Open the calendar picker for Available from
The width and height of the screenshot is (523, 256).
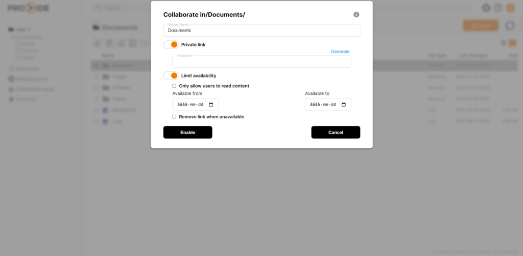(211, 105)
